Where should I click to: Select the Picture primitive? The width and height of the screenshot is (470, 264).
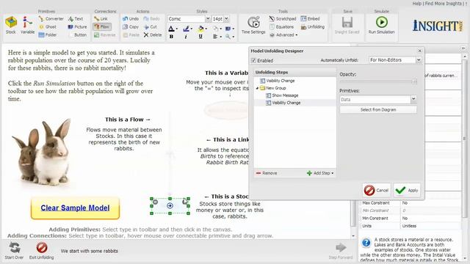(x=77, y=26)
